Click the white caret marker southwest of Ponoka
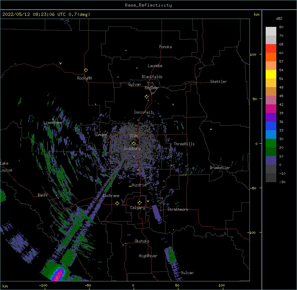The width and height of the screenshot is (297, 290). coord(126,51)
